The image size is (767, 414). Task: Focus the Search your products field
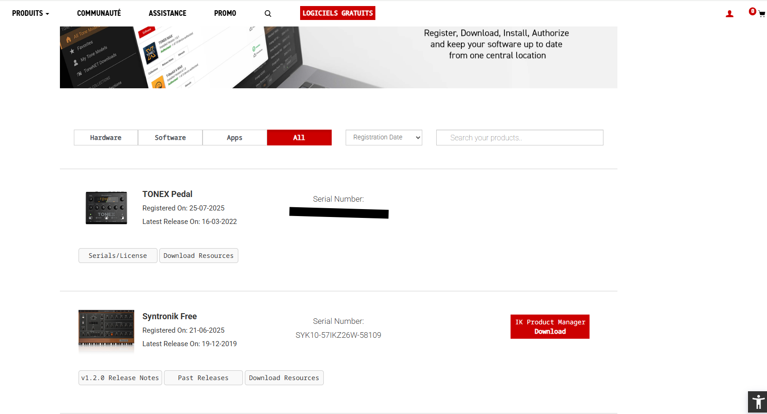tap(520, 138)
